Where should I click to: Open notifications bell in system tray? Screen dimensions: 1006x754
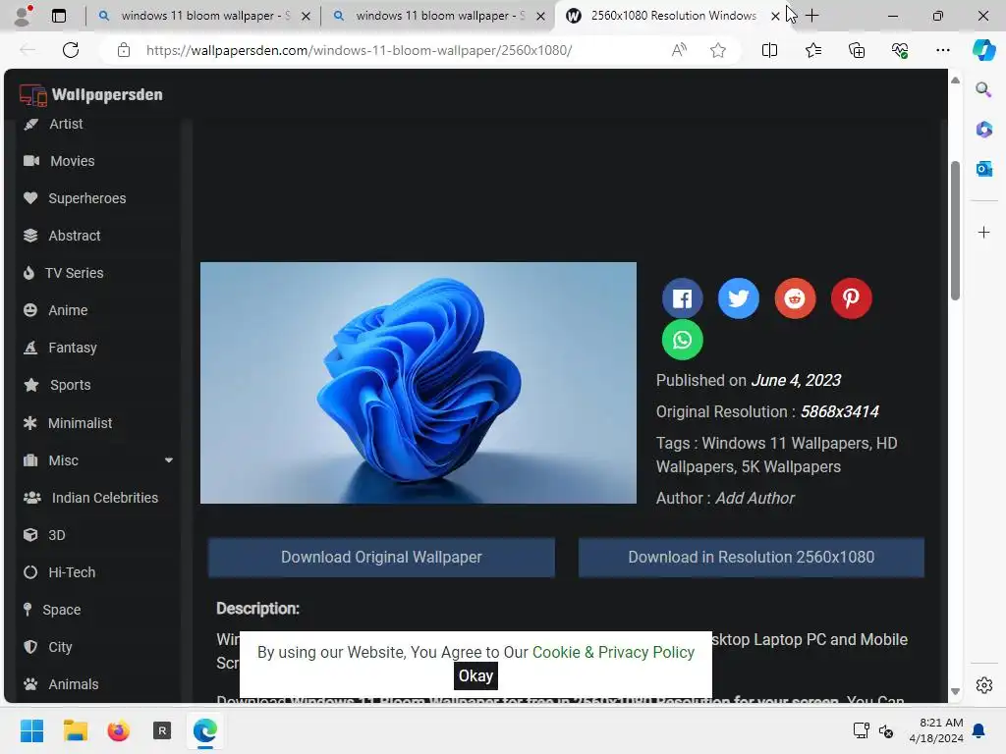pos(979,730)
